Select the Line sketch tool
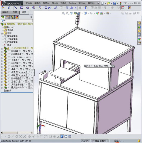The width and height of the screenshot is (142, 143). (x=16, y=8)
